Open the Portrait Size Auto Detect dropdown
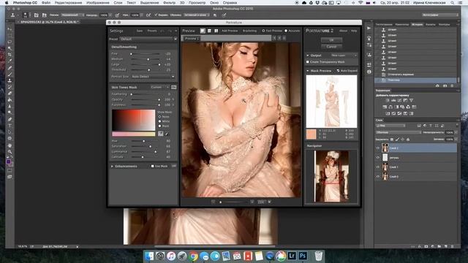This screenshot has width=468, height=263. click(x=153, y=77)
